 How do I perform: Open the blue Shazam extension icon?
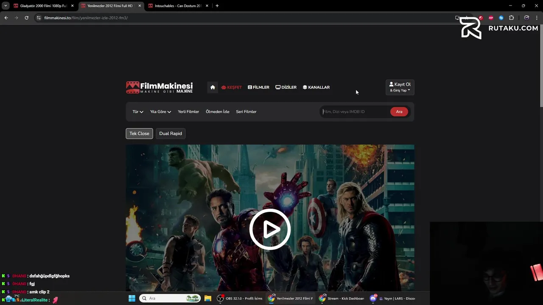click(501, 18)
